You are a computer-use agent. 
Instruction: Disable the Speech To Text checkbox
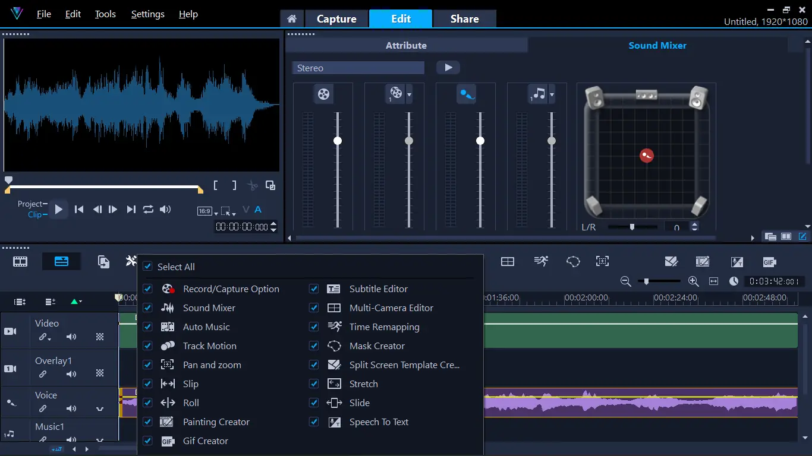click(314, 422)
